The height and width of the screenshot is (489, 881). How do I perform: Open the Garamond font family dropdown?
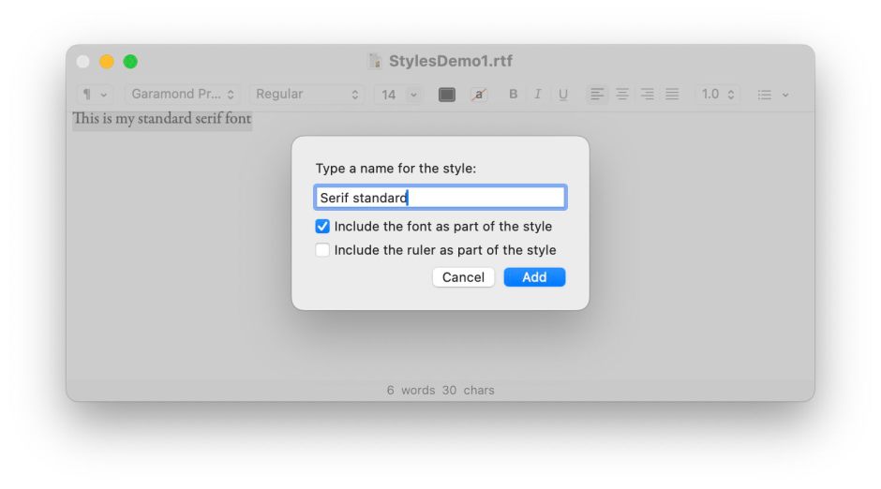tap(183, 95)
